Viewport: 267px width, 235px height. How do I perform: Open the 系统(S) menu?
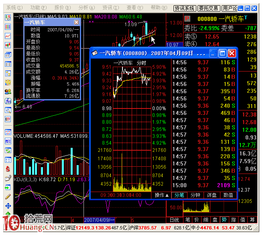click(x=14, y=8)
